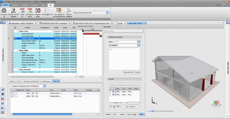Image resolution: width=230 pixels, height=119 pixels.
Task: Open Verifica modelli utilizzati tool
Action: click(13, 10)
